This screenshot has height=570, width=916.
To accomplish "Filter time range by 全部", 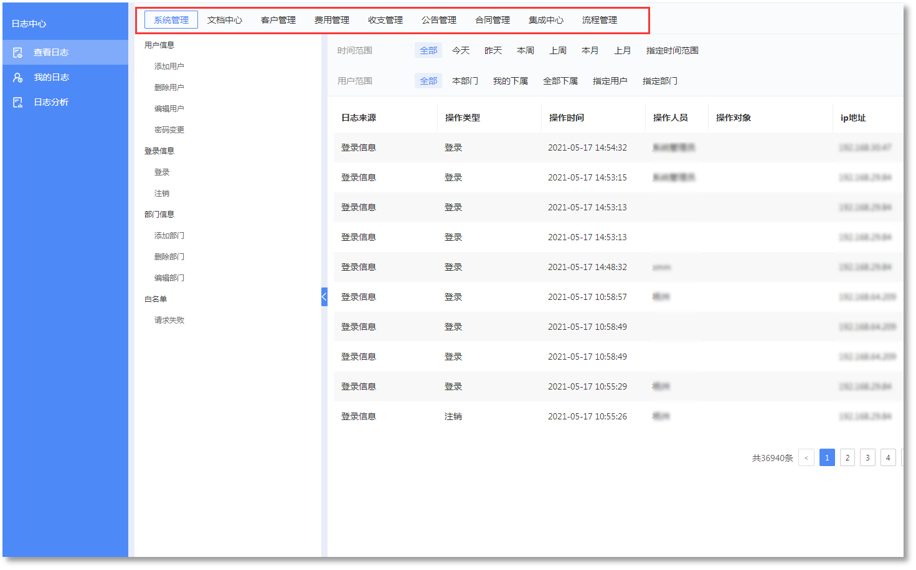I will click(428, 50).
